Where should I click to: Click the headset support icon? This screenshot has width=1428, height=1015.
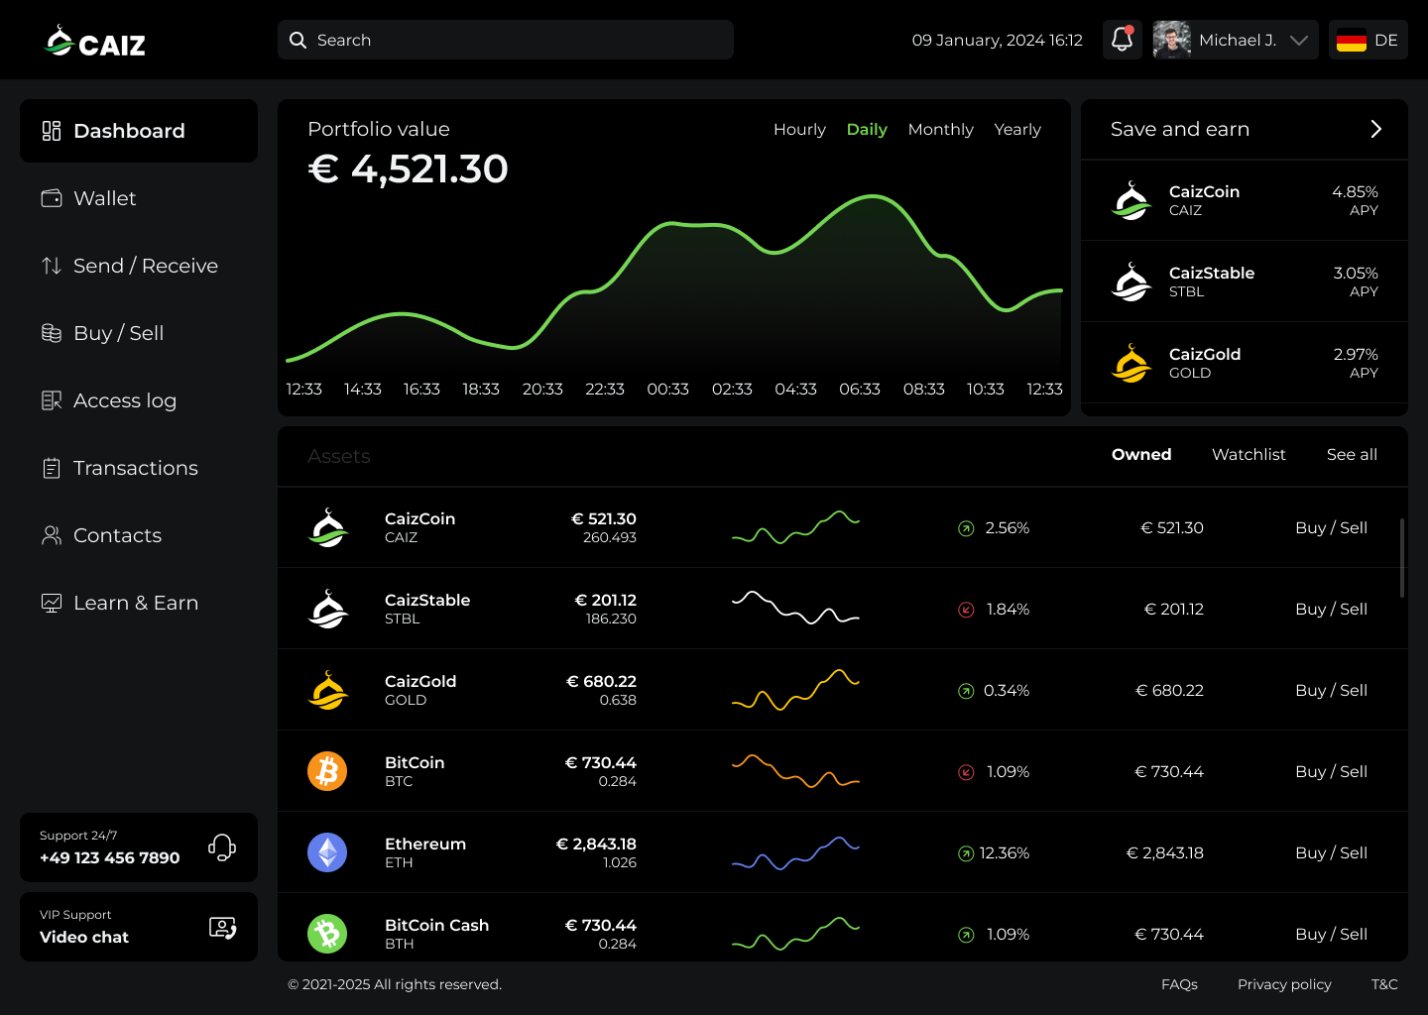coord(222,846)
